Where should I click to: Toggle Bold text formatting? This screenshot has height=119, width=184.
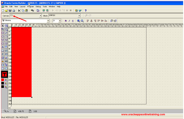point(66,21)
